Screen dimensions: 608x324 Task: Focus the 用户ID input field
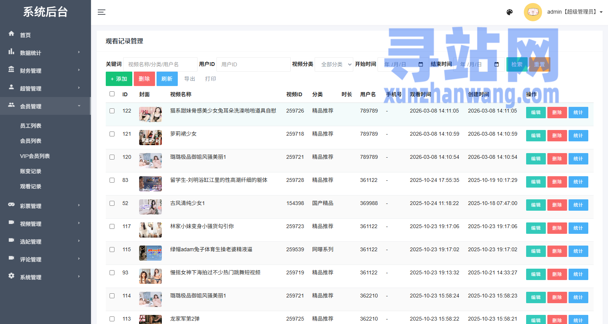[253, 64]
